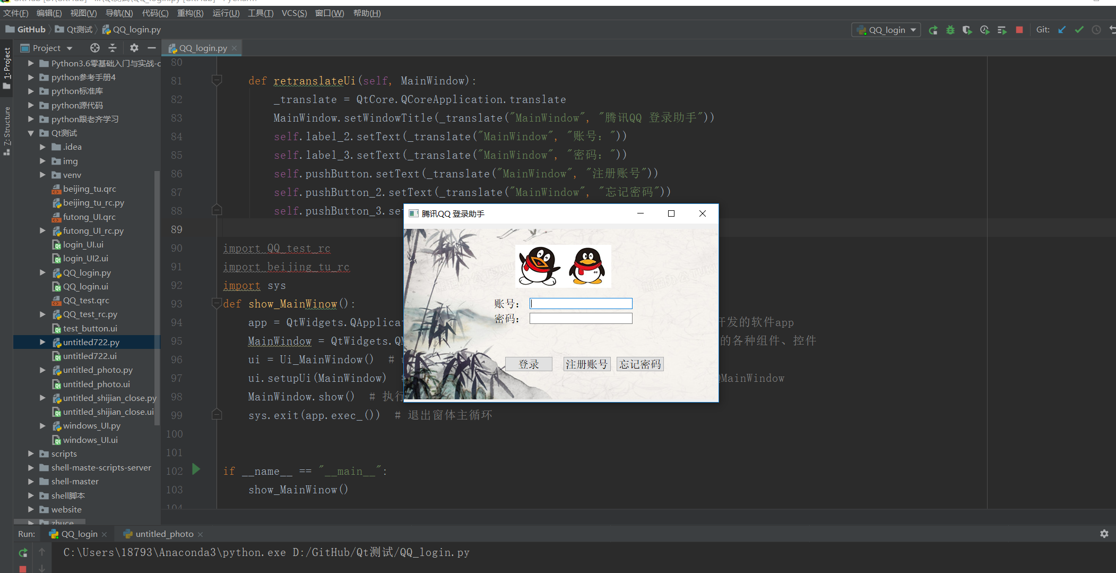This screenshot has height=573, width=1116.
Task: Stop the running program from the top toolbar
Action: coord(1019,30)
